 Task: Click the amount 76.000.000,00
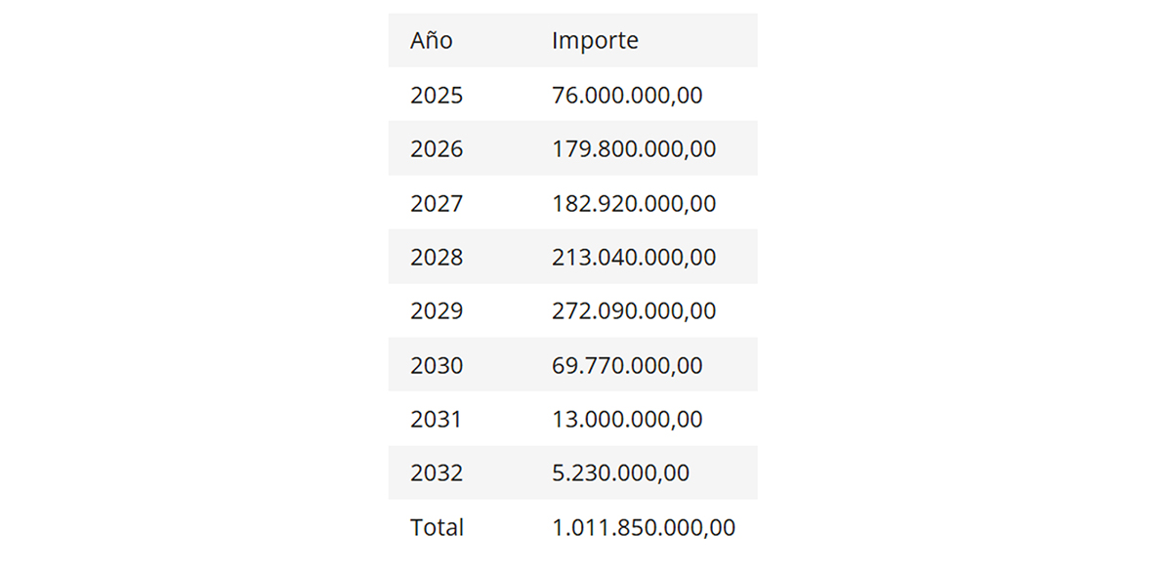point(627,96)
